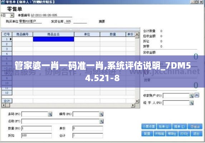Click the search icon beside 名称 (F7) field
205x143 pixels.
102,121
